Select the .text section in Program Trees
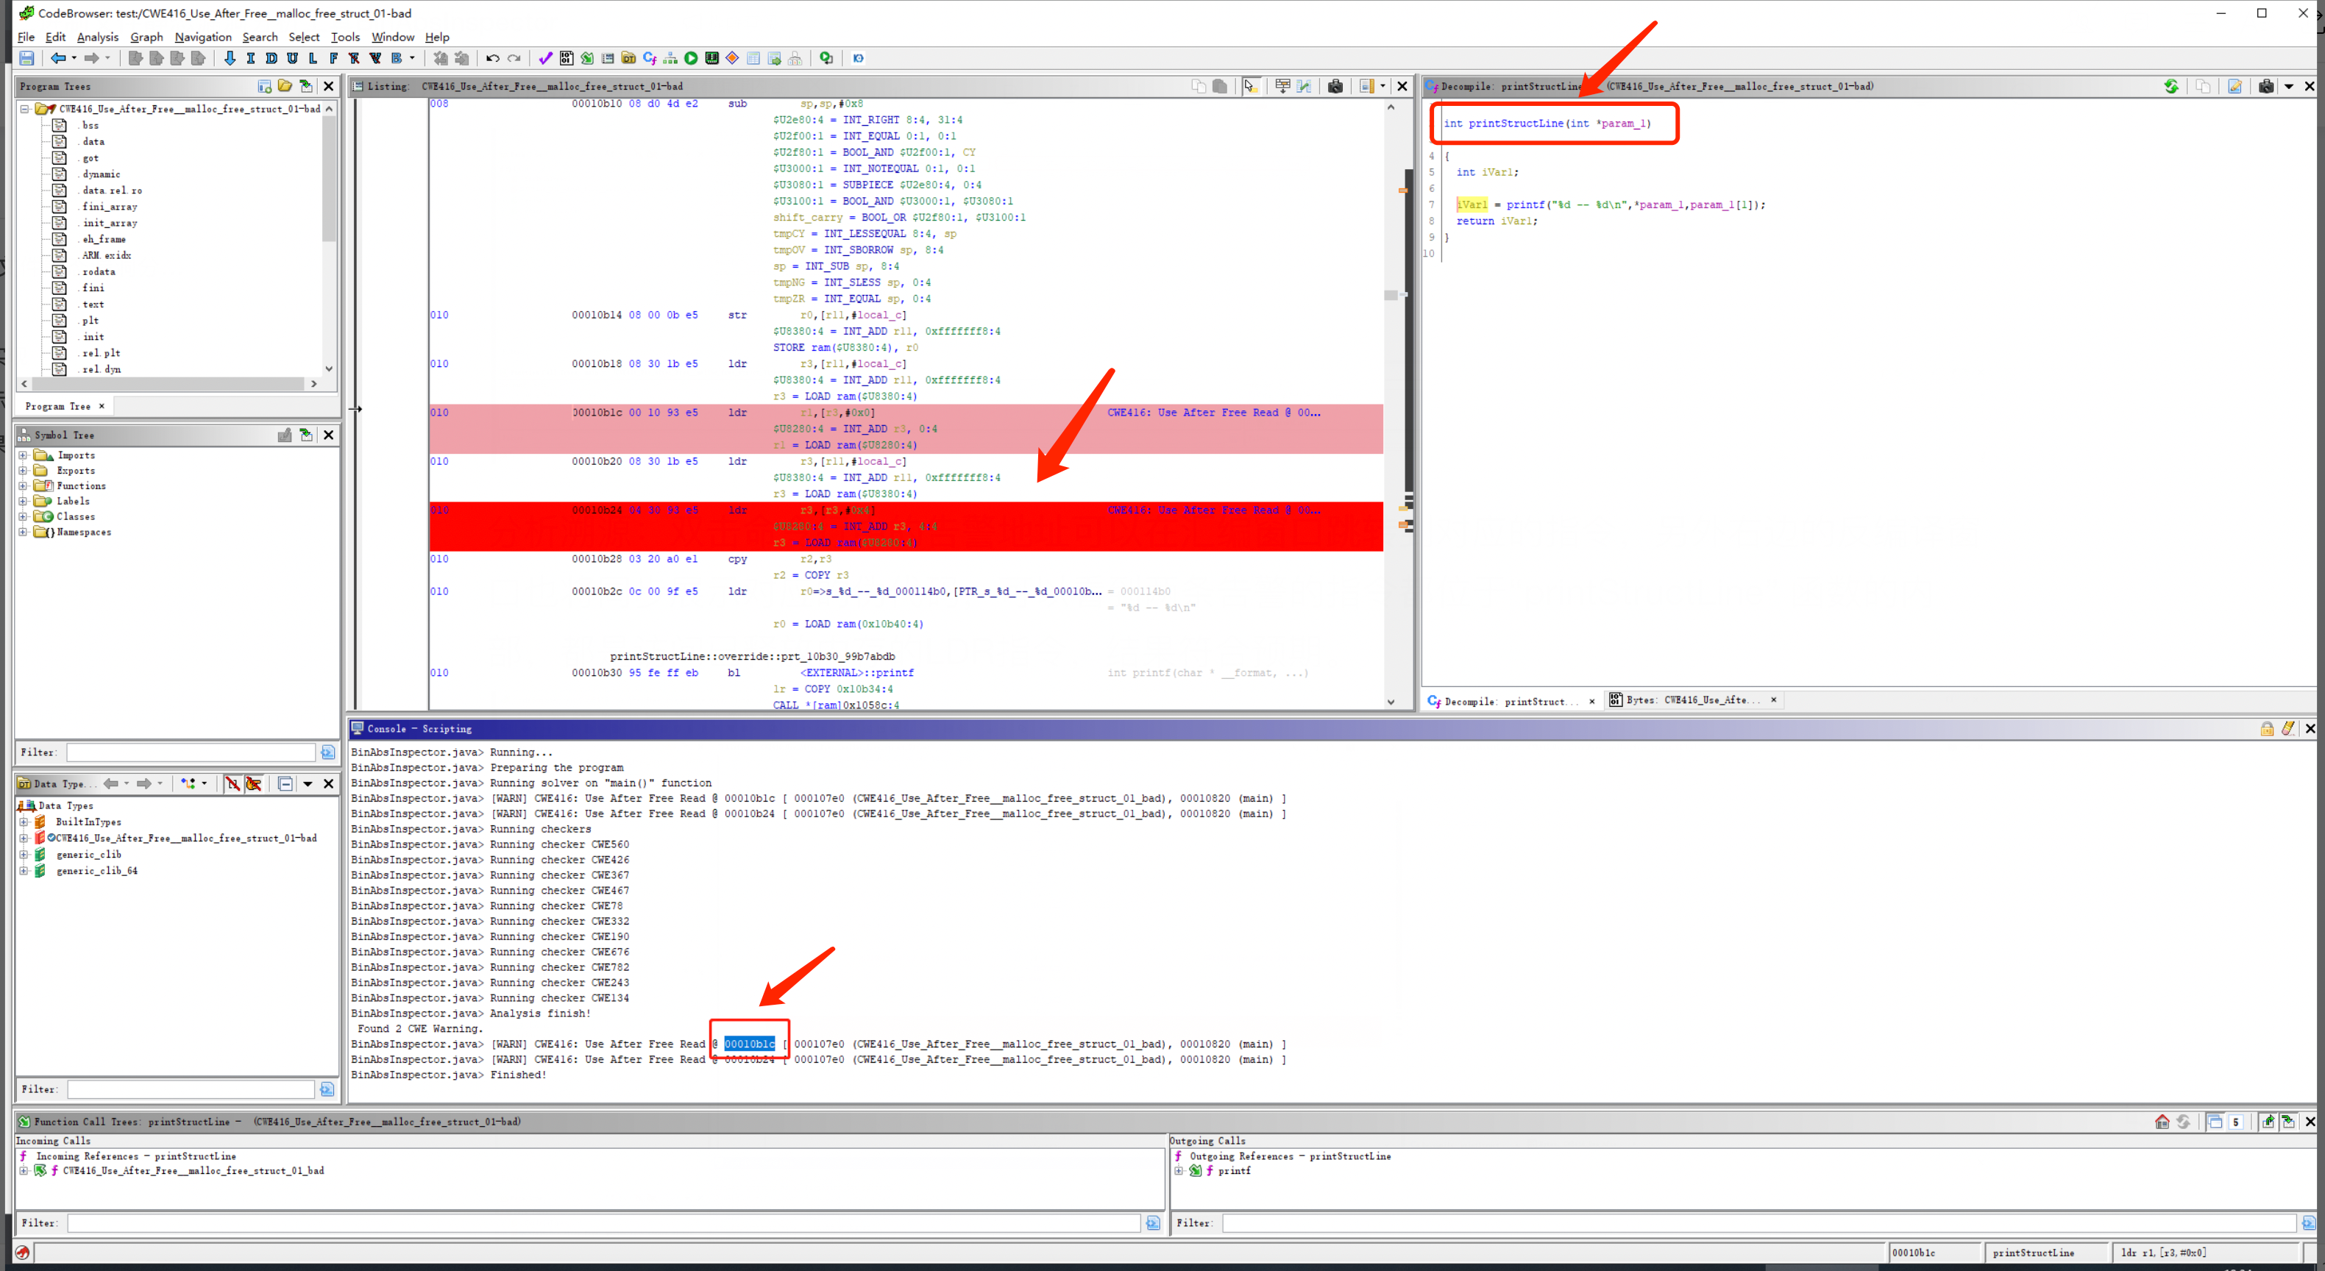 pos(92,305)
